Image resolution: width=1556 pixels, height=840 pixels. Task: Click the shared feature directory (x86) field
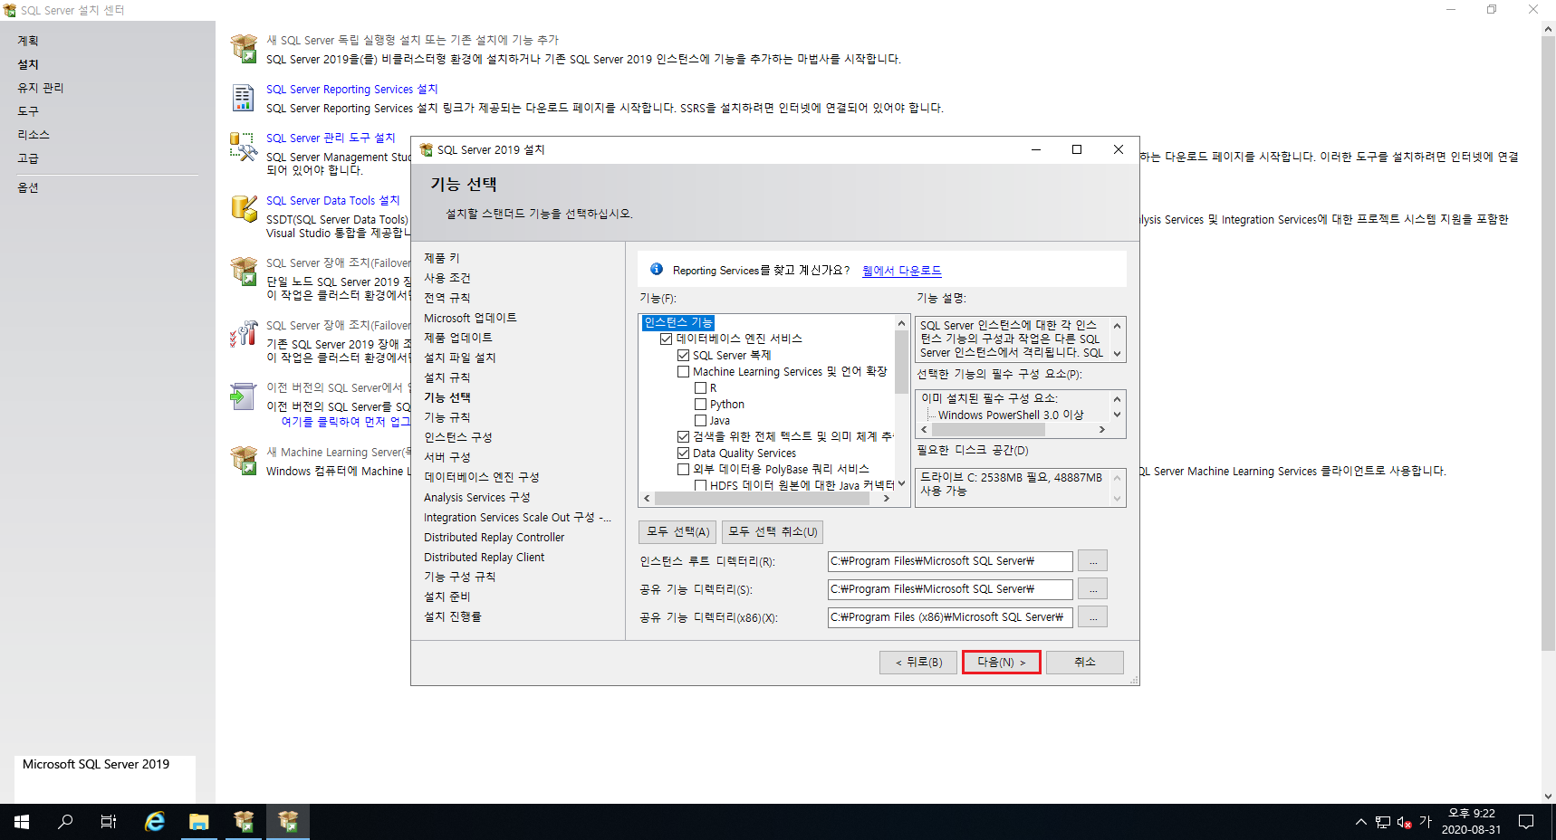point(950,617)
